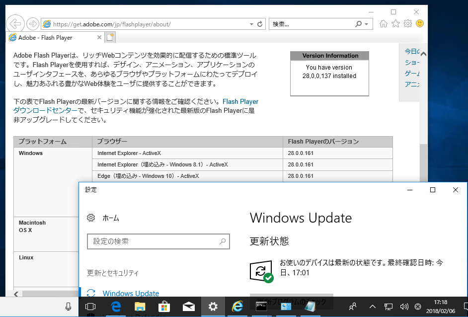468x317 pixels.
Task: Open the favorites star in Internet Explorer
Action: (396, 23)
